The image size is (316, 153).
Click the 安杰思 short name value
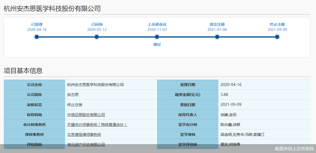click(x=73, y=95)
